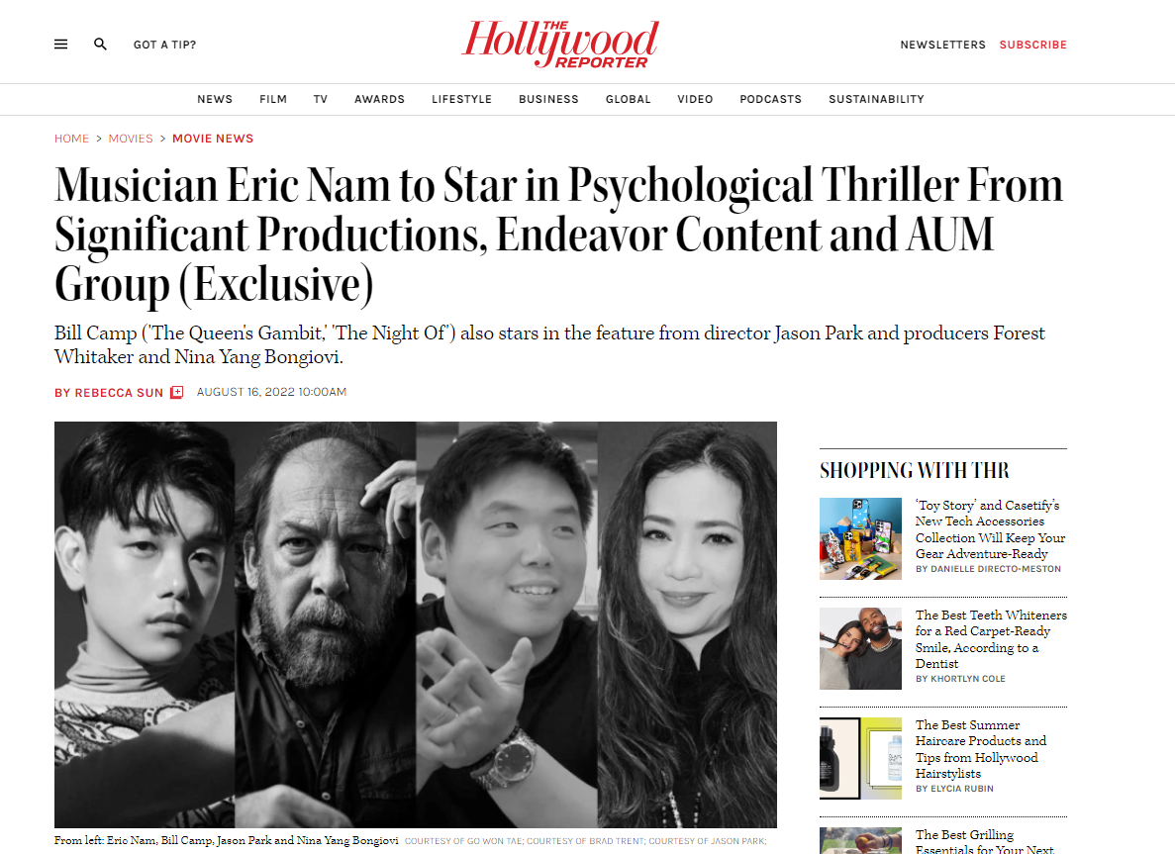Open the Podcasts menu item

[x=770, y=99]
